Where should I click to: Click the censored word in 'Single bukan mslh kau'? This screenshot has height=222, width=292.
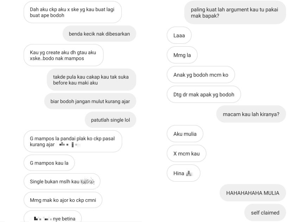tap(88, 181)
